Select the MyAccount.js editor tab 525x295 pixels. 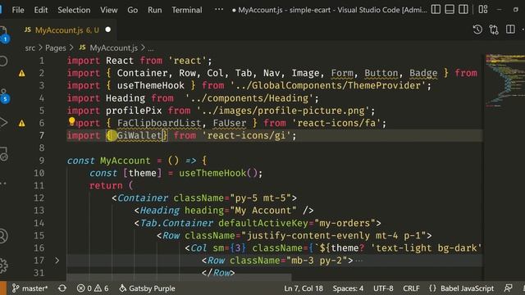click(67, 30)
